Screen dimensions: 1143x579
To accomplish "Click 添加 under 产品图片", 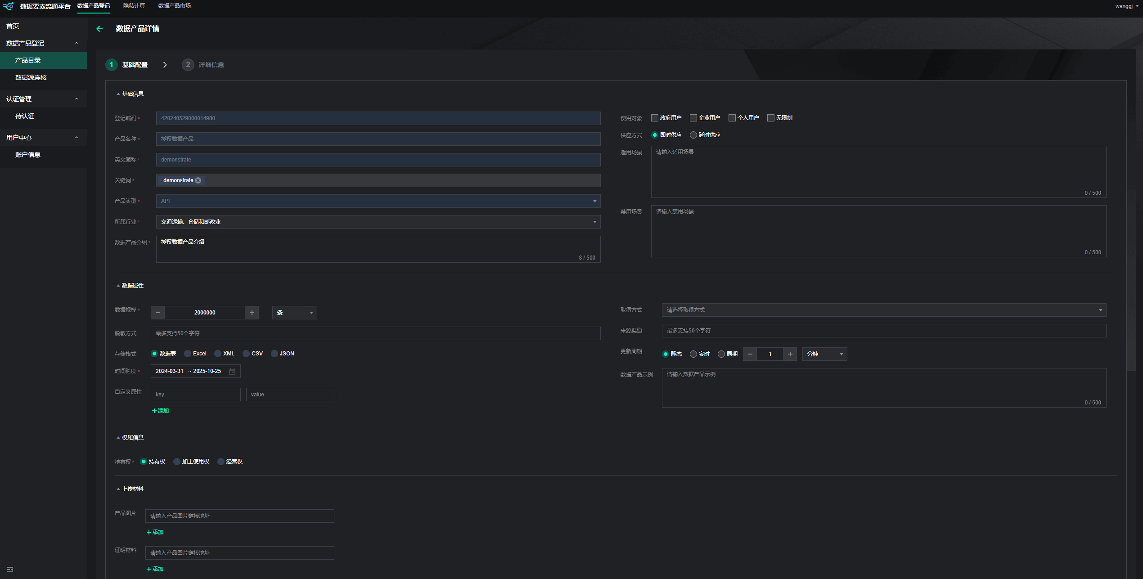I will coord(155,532).
